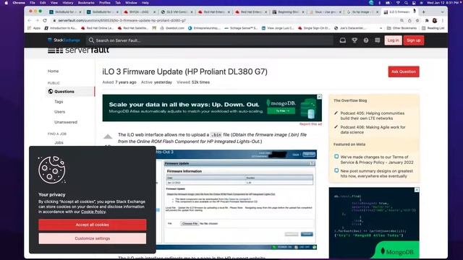
Task: Expand the tab search chevron
Action: 442,12
